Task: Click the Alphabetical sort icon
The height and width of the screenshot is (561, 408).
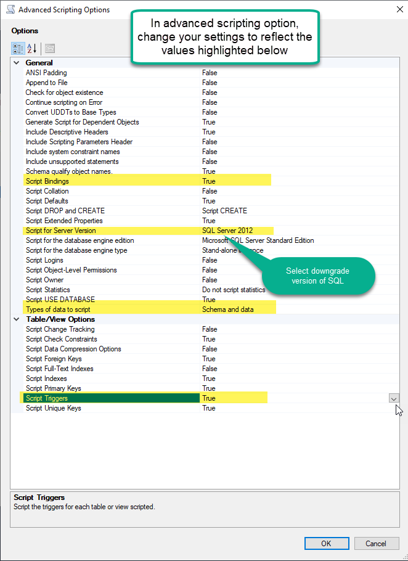Action: coord(32,48)
